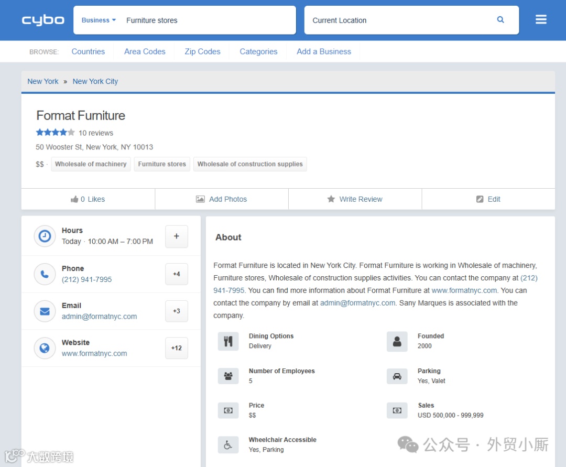Click address 50 Wooster St text
Image resolution: width=566 pixels, height=467 pixels.
(94, 147)
